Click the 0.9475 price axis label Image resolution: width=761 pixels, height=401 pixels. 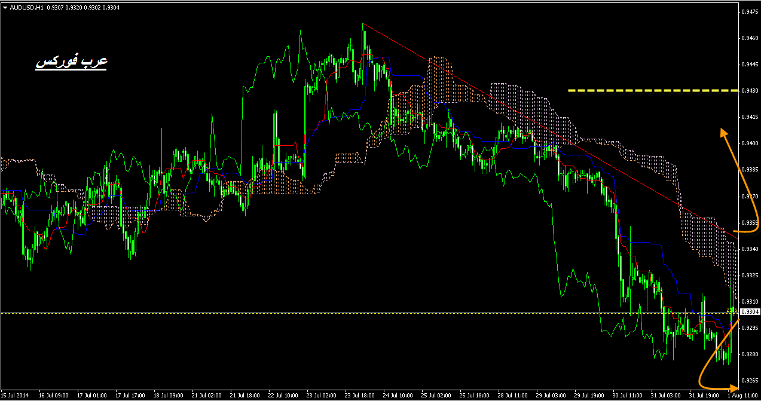pos(750,11)
